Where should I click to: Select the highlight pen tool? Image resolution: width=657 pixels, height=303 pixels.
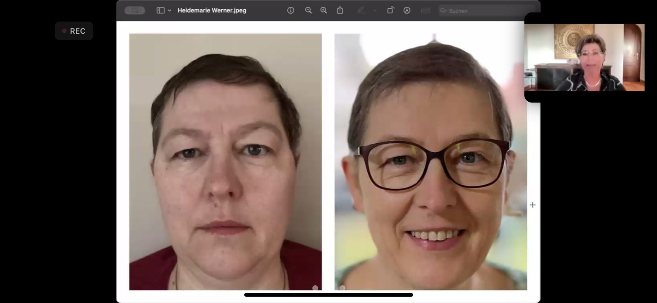click(361, 11)
